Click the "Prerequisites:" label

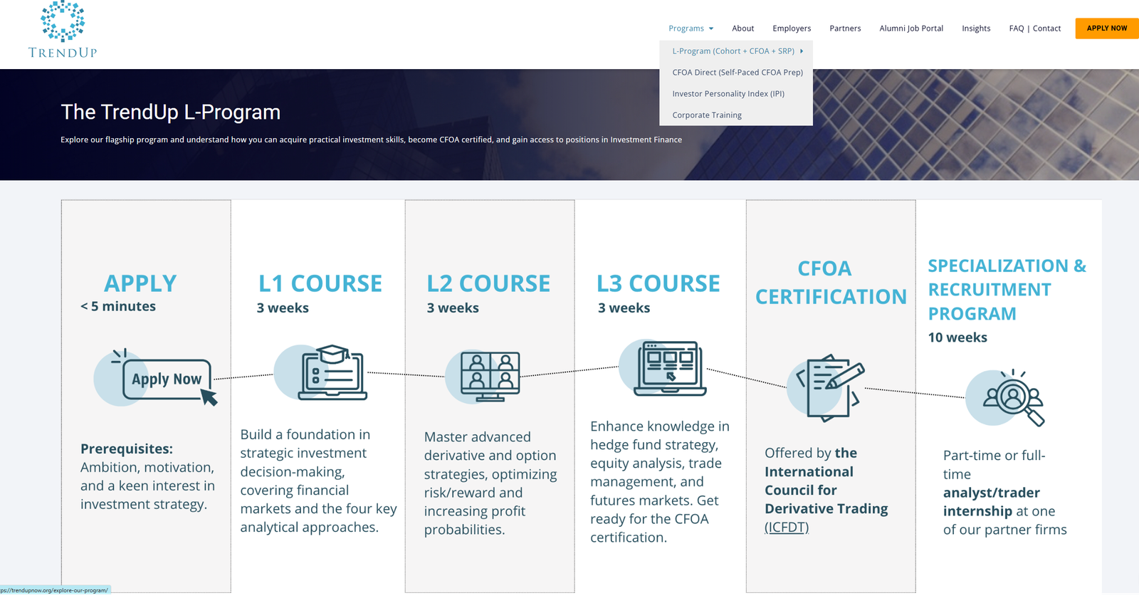pyautogui.click(x=127, y=449)
